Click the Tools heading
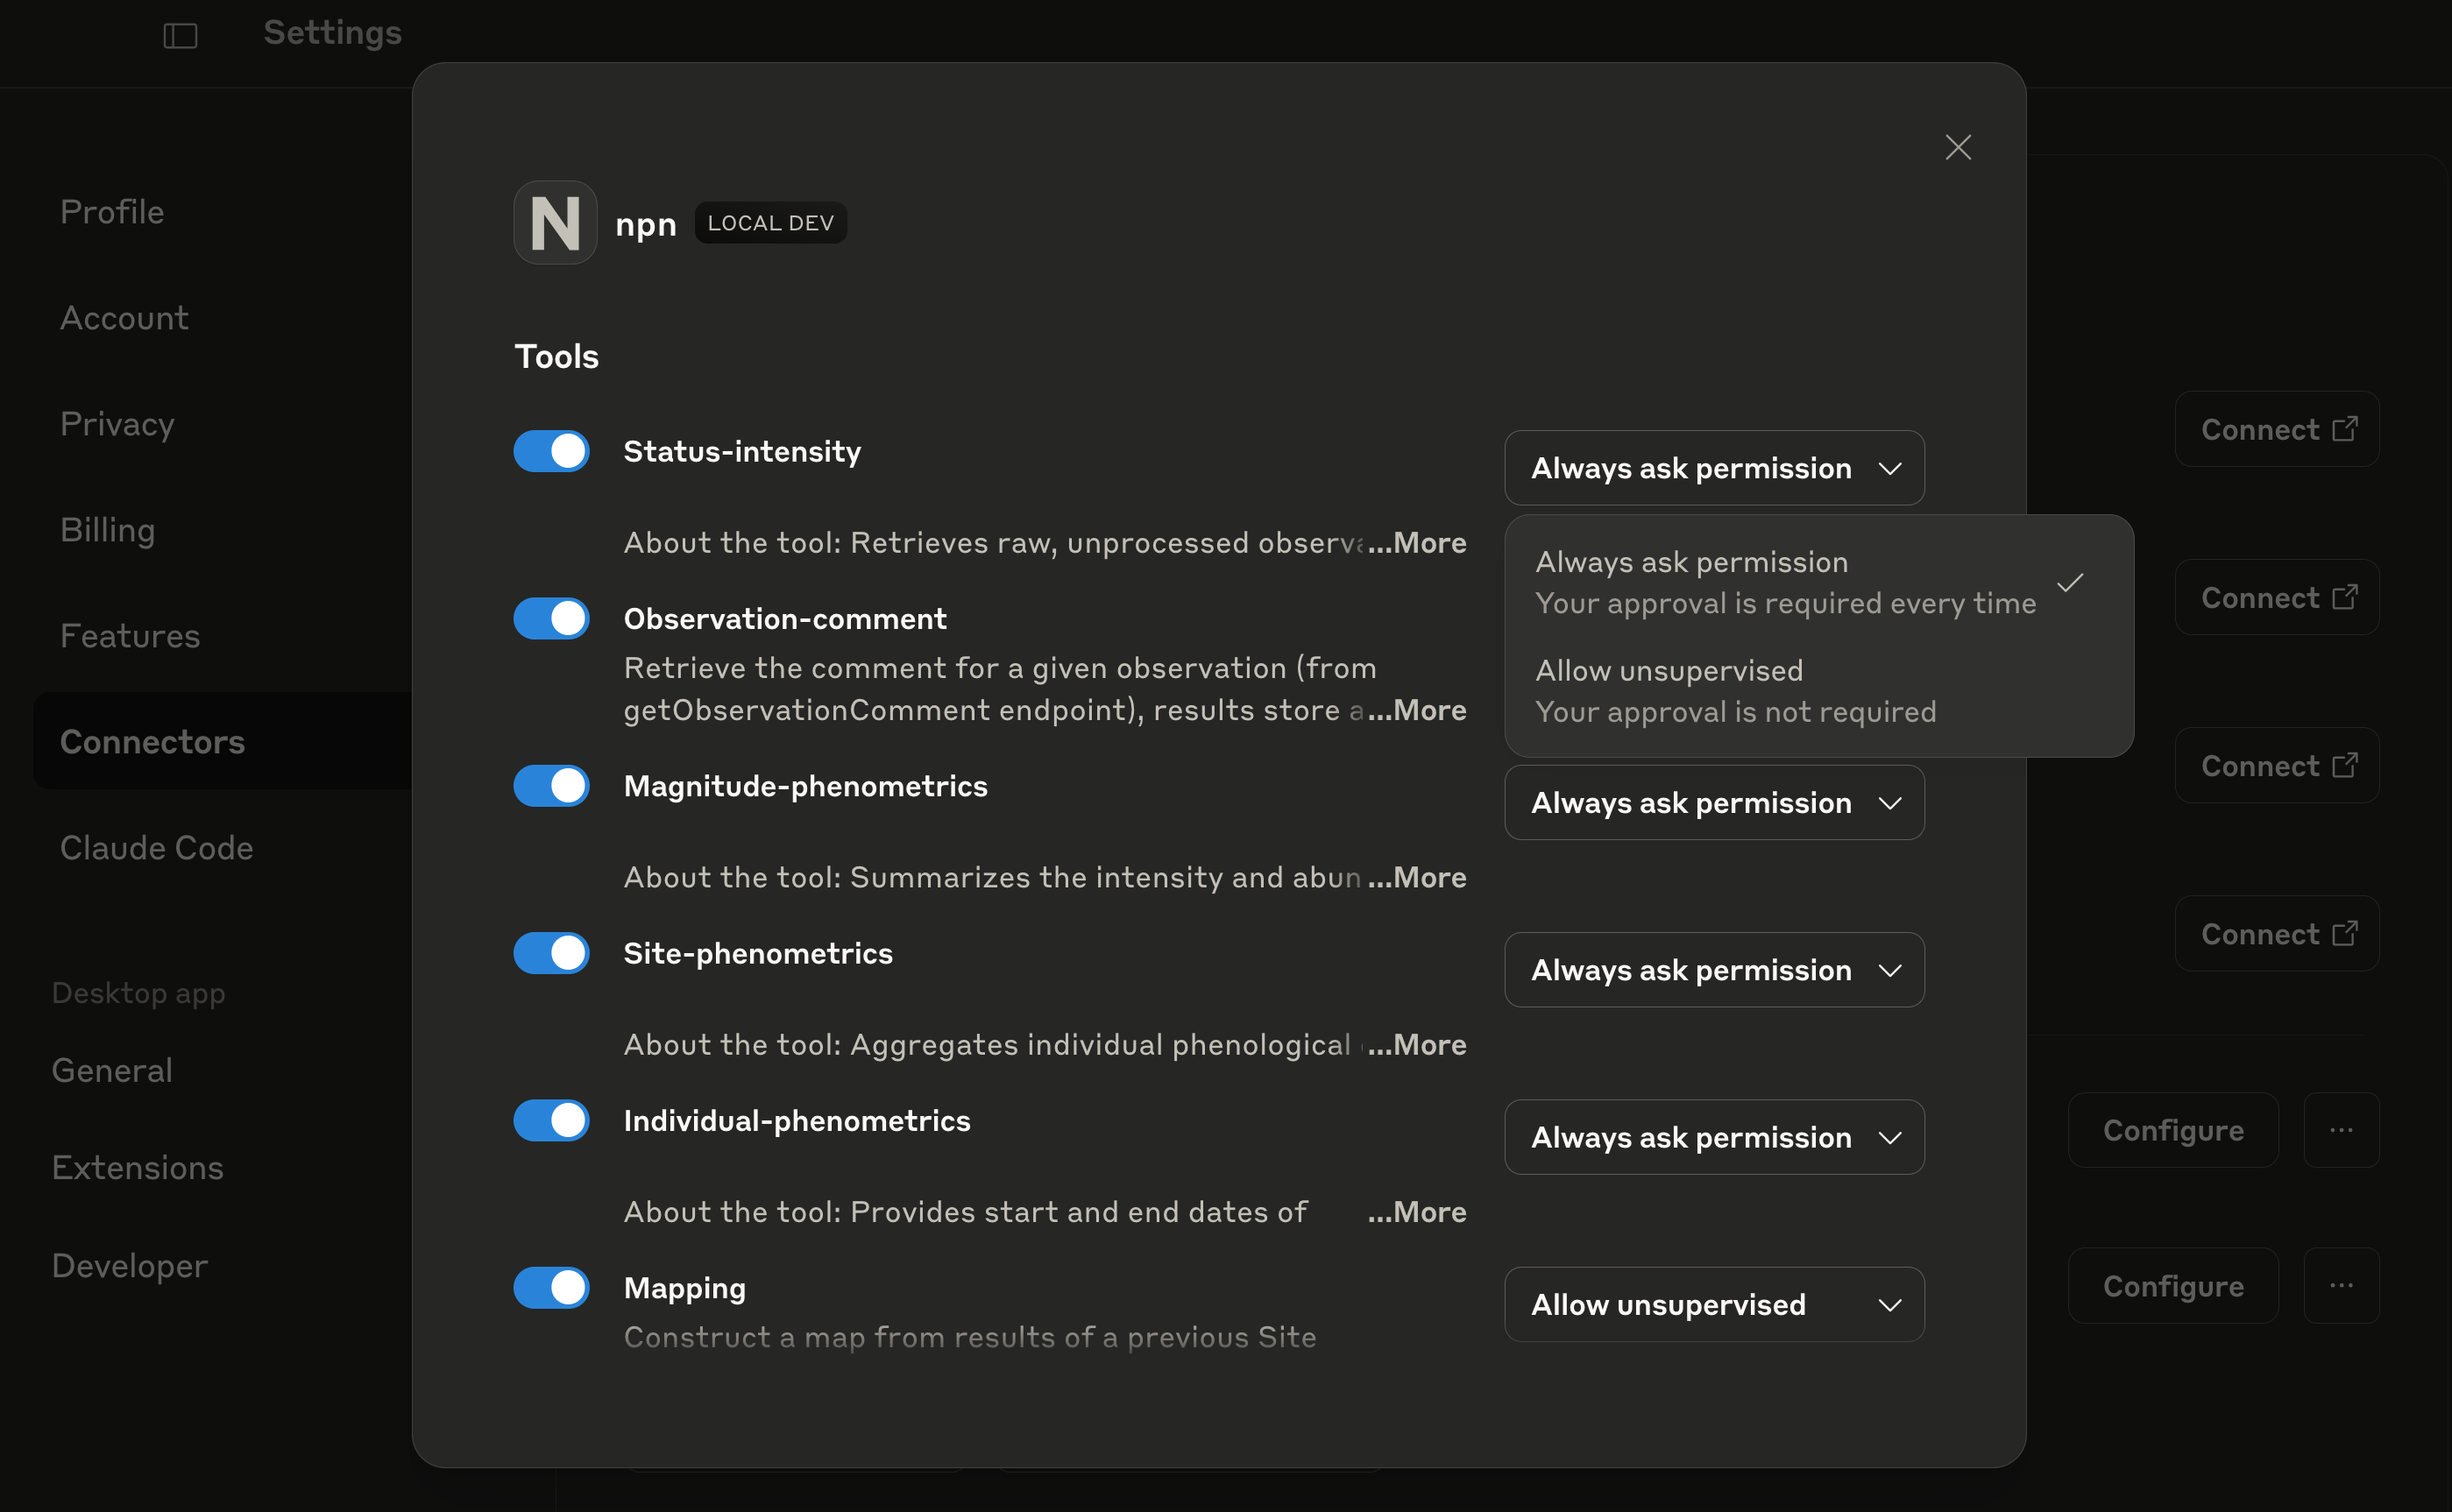 pyautogui.click(x=556, y=357)
